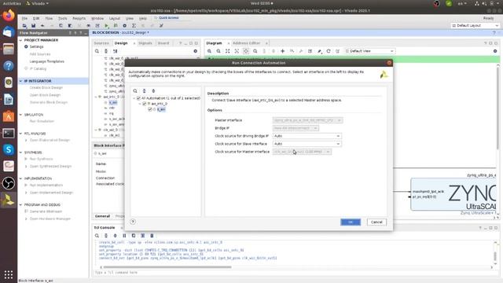Open the Activities overview
503x283 pixels.
tap(12, 3)
